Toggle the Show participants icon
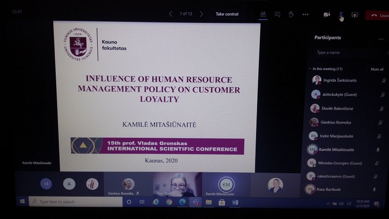 [263, 15]
